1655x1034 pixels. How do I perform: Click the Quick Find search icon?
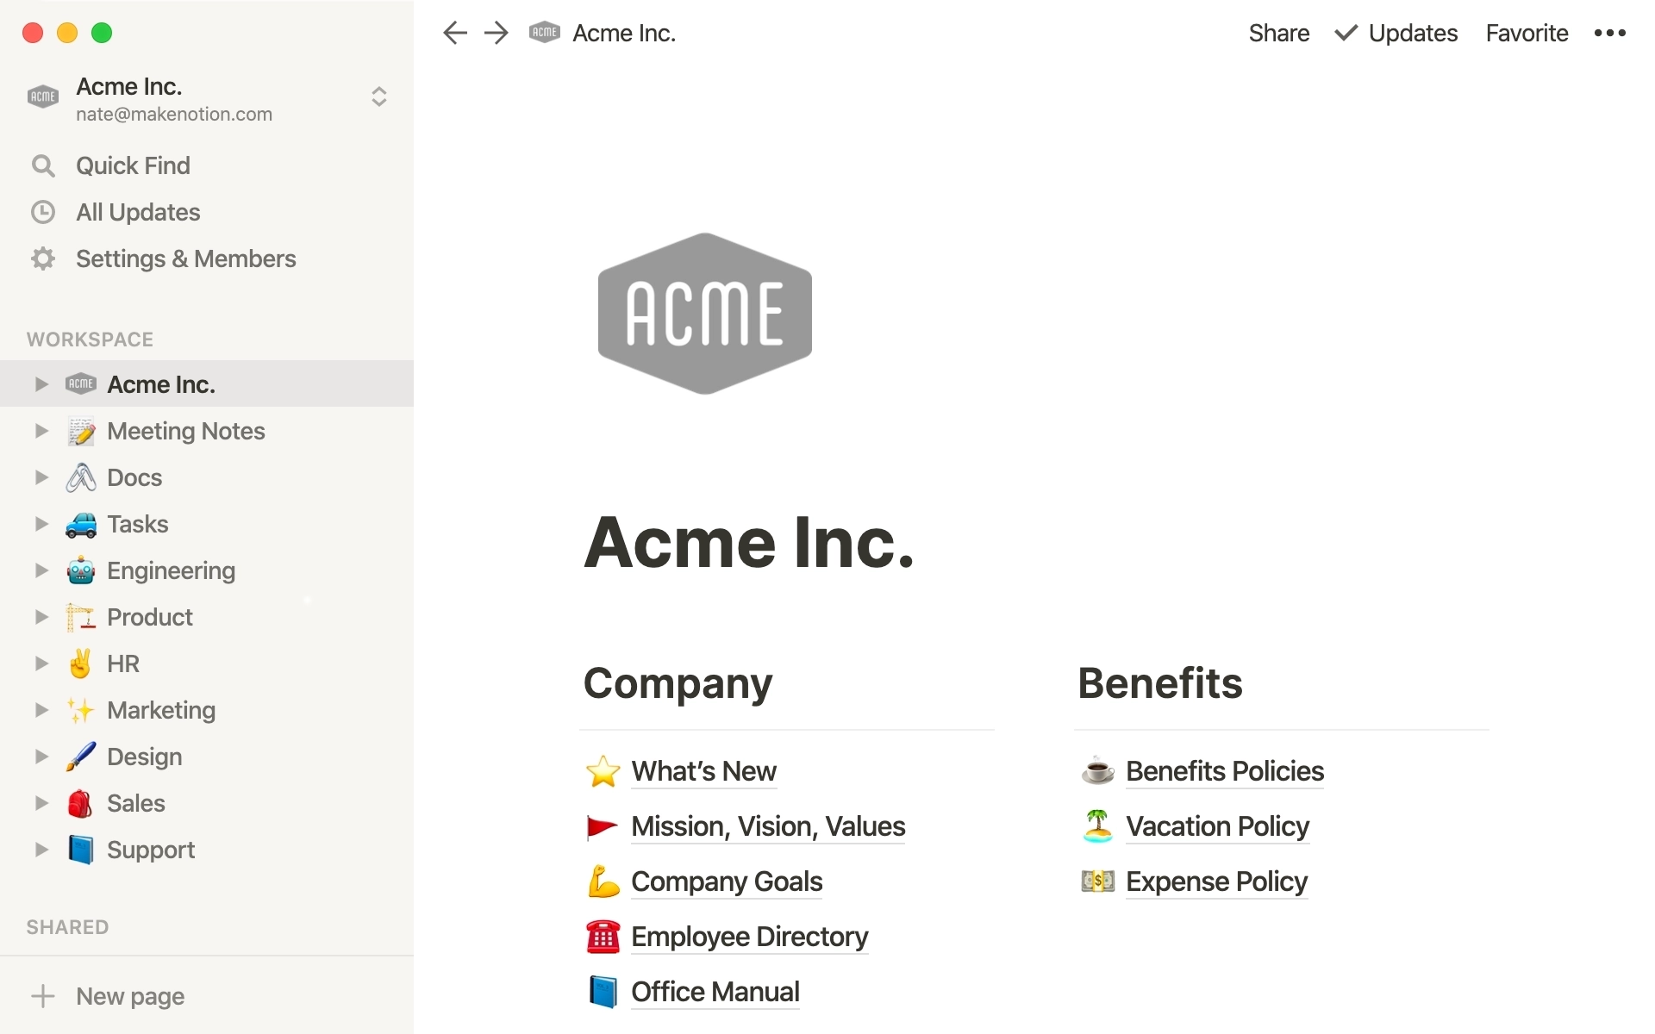(43, 165)
